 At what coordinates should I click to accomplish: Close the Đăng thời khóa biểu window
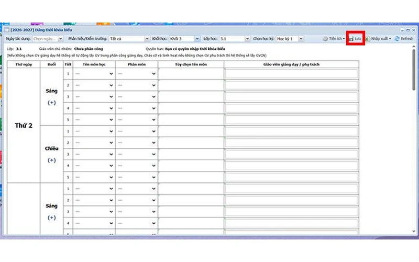click(413, 30)
